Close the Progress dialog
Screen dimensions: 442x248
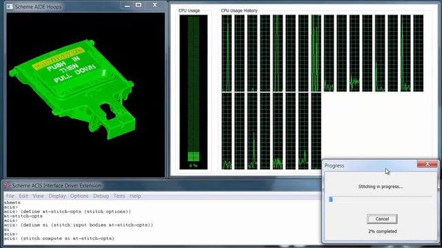click(x=427, y=164)
